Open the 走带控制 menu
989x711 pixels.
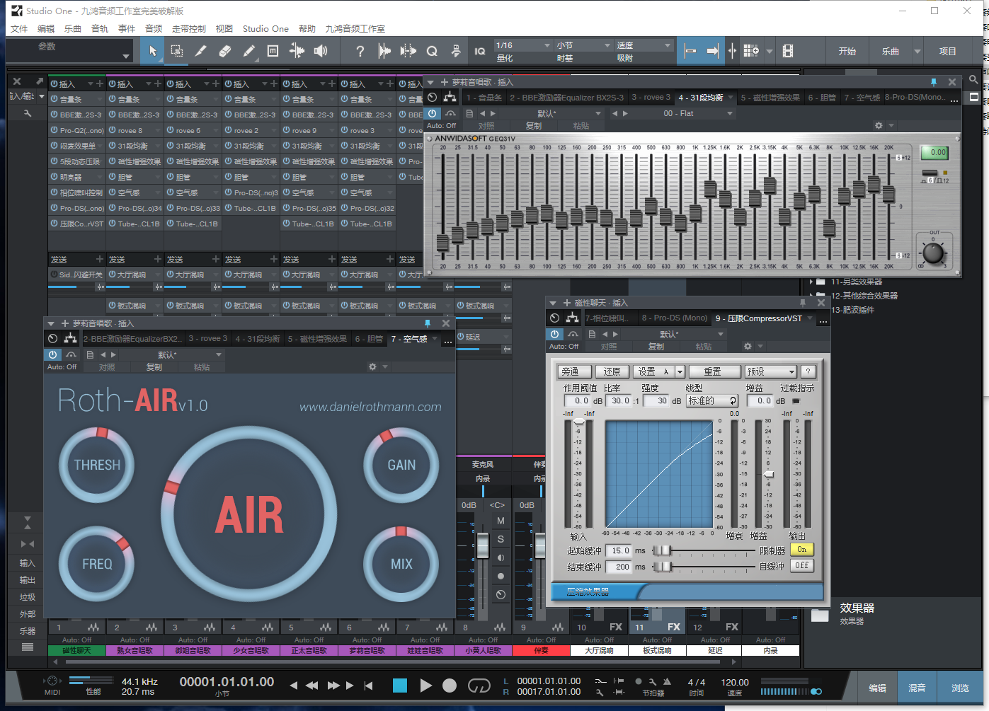(x=188, y=28)
